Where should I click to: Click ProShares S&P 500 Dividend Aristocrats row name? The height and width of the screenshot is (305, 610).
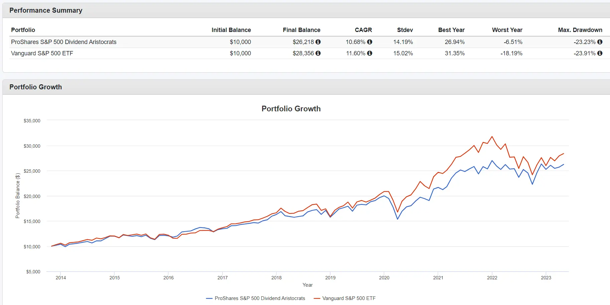(64, 42)
